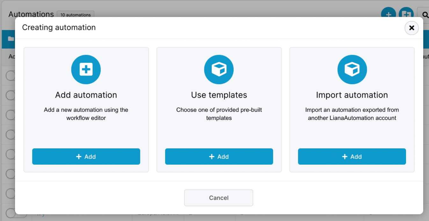Cancel the automation creation dialog
This screenshot has height=221, width=429.
(218, 198)
